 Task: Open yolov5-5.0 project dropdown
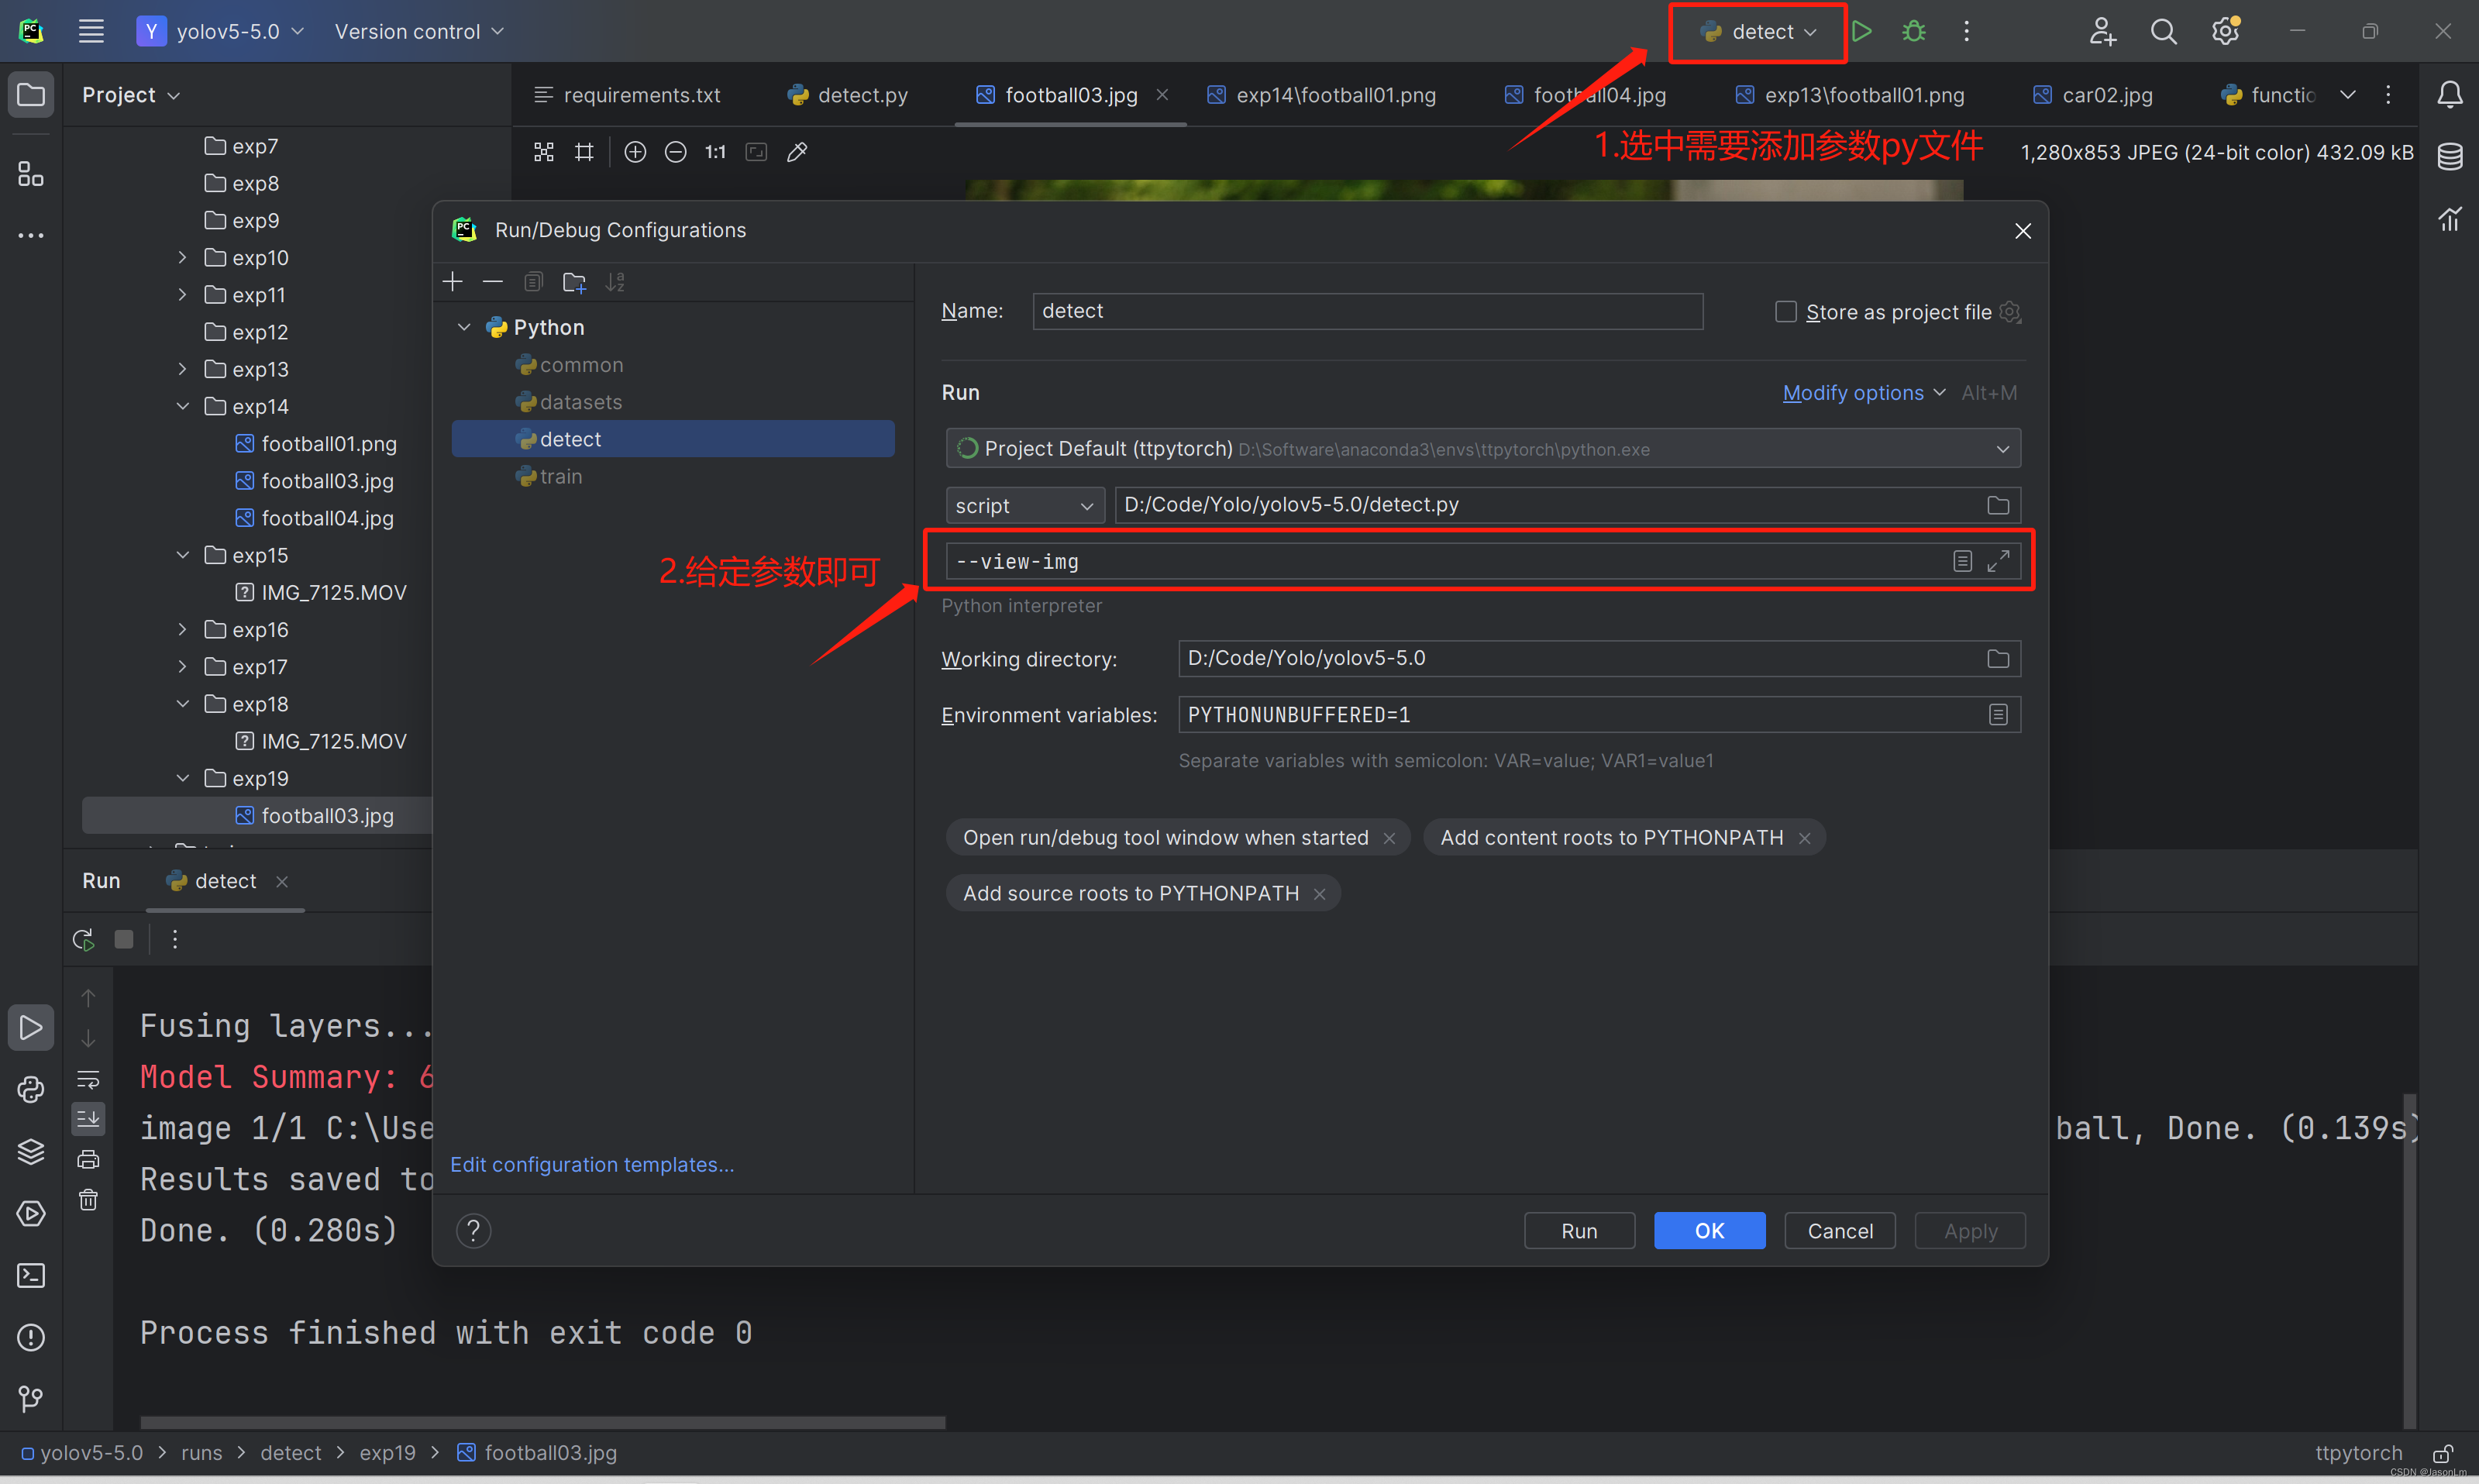tap(220, 31)
